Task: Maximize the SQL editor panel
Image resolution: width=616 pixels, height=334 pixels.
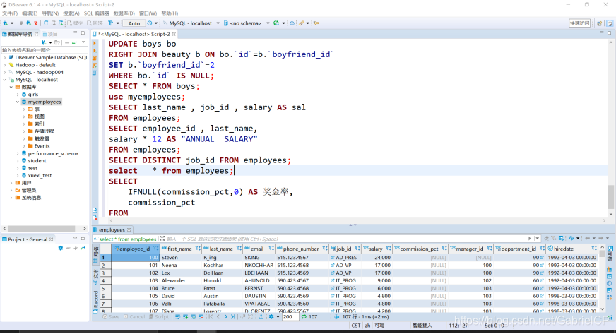Action: (x=610, y=33)
